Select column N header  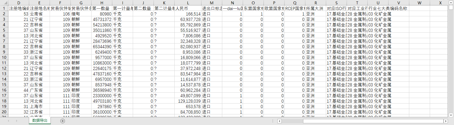232,3
